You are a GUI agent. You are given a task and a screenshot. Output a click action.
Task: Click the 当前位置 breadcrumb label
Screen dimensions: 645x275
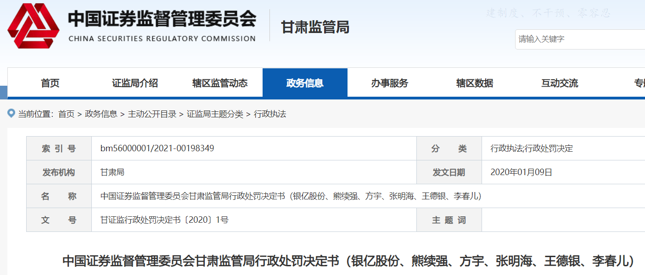coord(36,114)
